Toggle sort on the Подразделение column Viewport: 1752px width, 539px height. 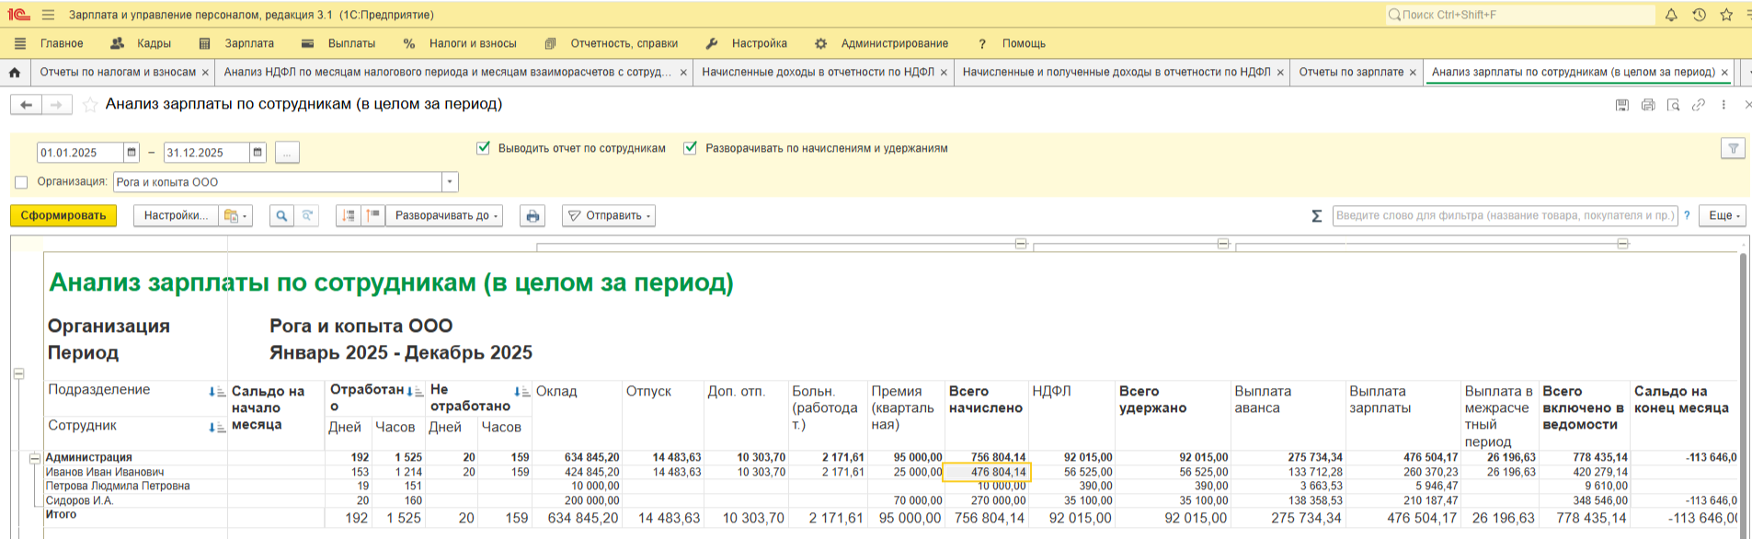tap(217, 392)
